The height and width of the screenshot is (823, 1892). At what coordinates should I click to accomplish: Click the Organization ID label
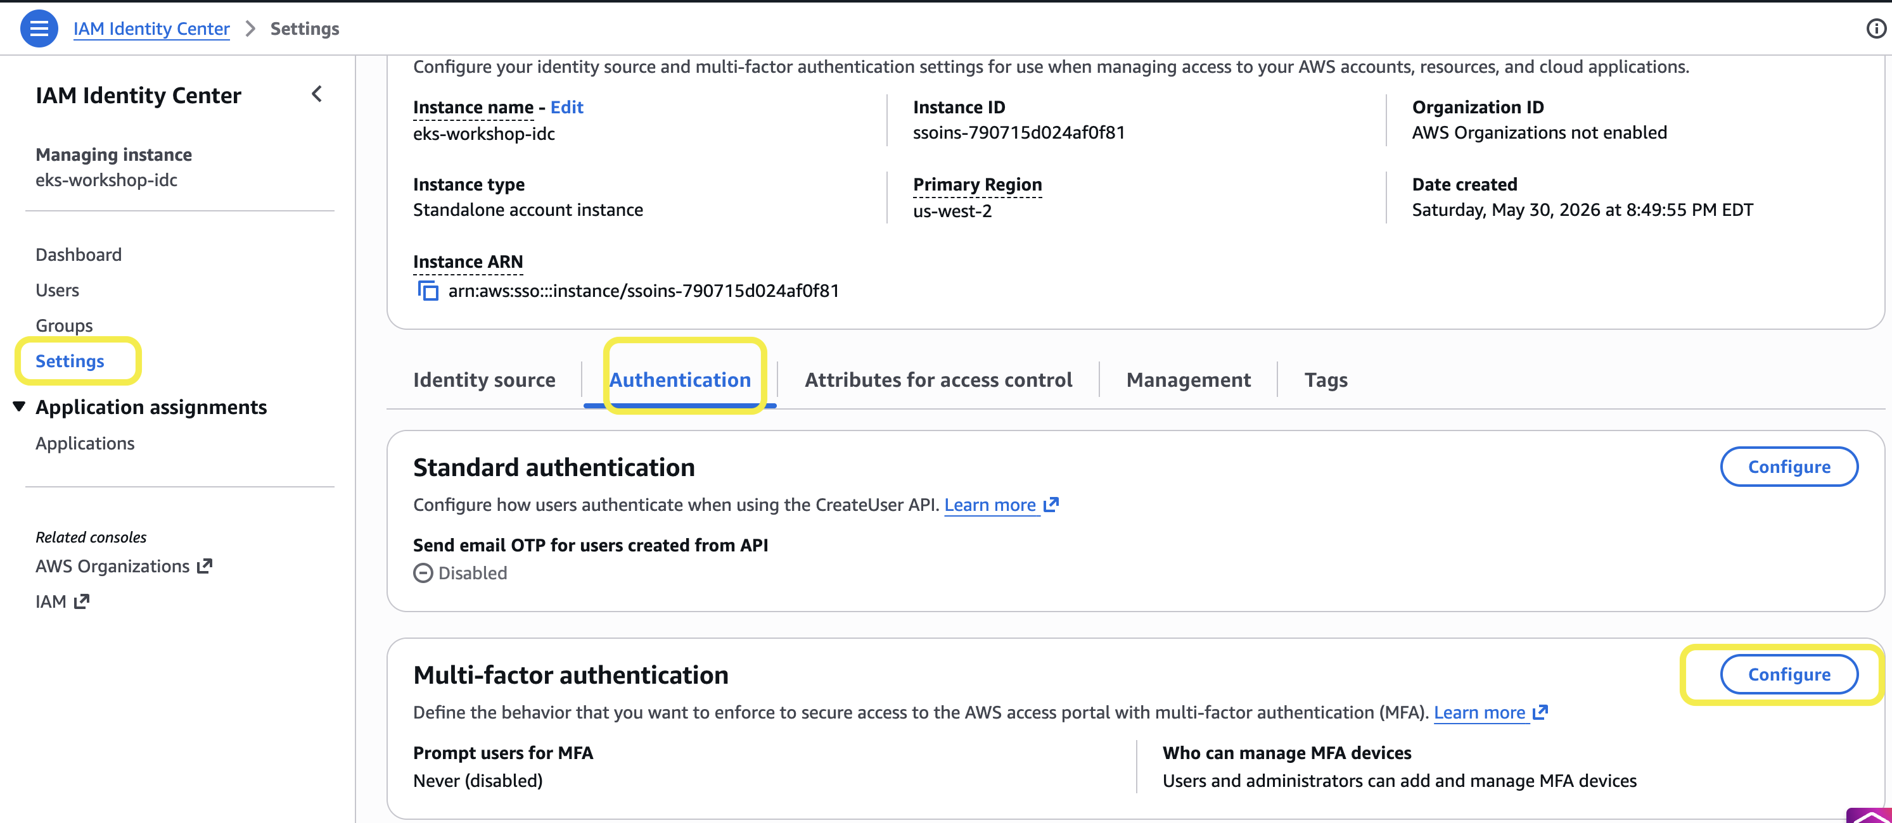tap(1478, 107)
